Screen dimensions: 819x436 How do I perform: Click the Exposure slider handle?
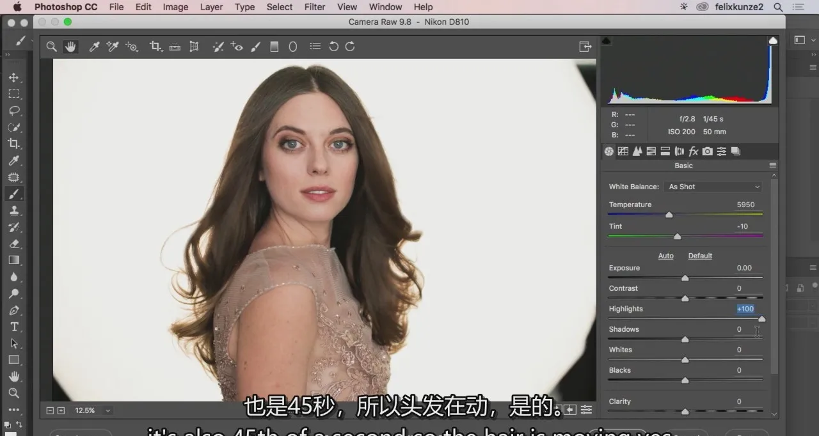685,278
